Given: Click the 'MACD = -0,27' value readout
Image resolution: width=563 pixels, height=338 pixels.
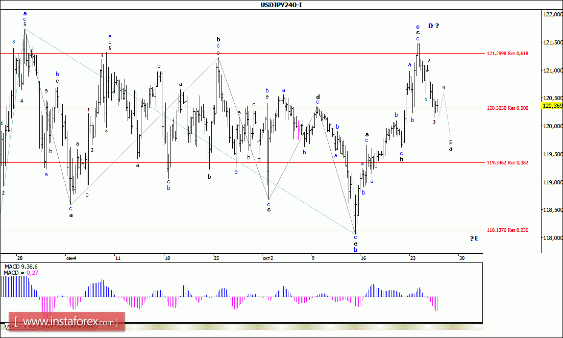Looking at the screenshot, I should 21,273.
